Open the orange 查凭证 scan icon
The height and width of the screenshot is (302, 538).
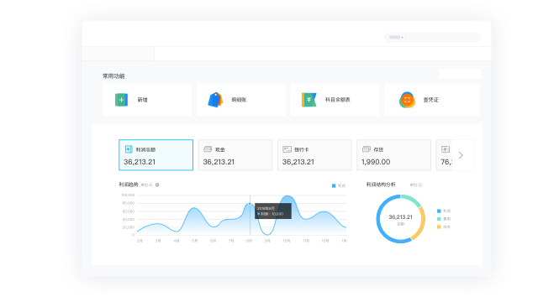(x=407, y=100)
